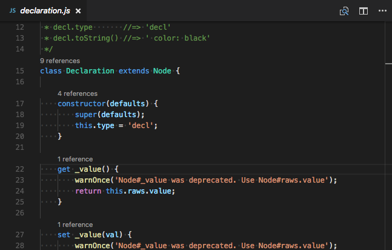Click the Show References search icon
The image size is (392, 250).
(x=344, y=11)
